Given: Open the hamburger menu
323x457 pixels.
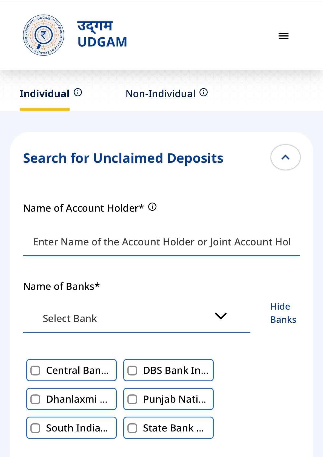Looking at the screenshot, I should coord(283,36).
